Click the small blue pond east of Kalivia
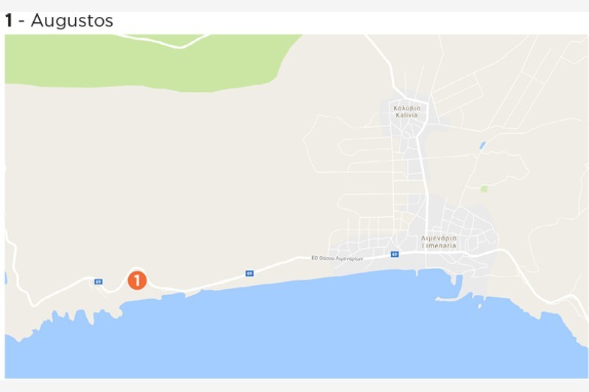589x392 pixels. point(482,145)
